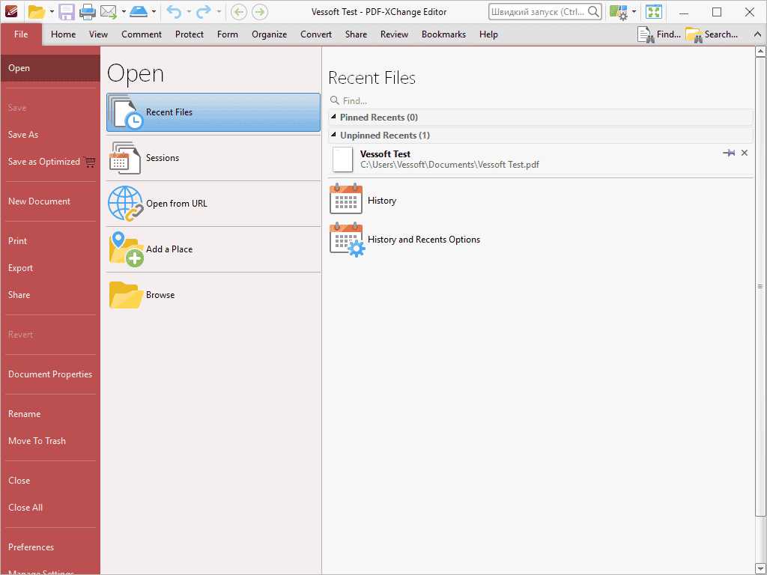Screen dimensions: 767x575
Task: Open the Bookmarks tab
Action: coord(443,34)
